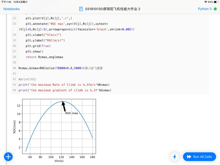Click the red ROC maximum point marker
This screenshot has height=165, width=220.
click(x=63, y=101)
